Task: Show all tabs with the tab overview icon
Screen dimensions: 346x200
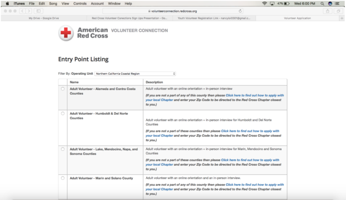Action: point(338,11)
